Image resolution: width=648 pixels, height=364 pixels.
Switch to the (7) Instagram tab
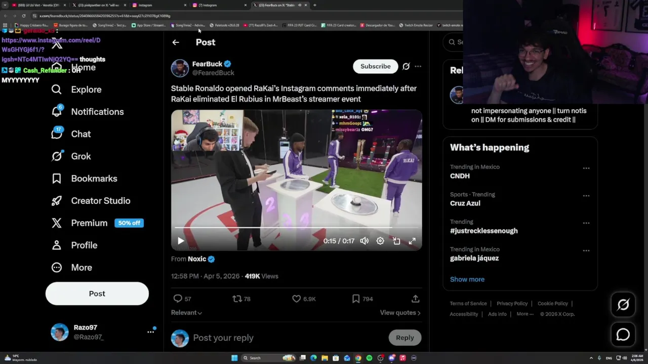[x=220, y=5]
